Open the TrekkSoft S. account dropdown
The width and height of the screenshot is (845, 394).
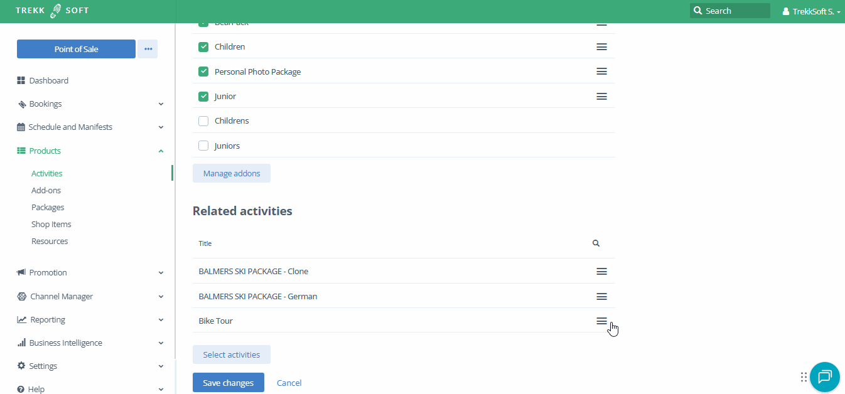coord(810,11)
